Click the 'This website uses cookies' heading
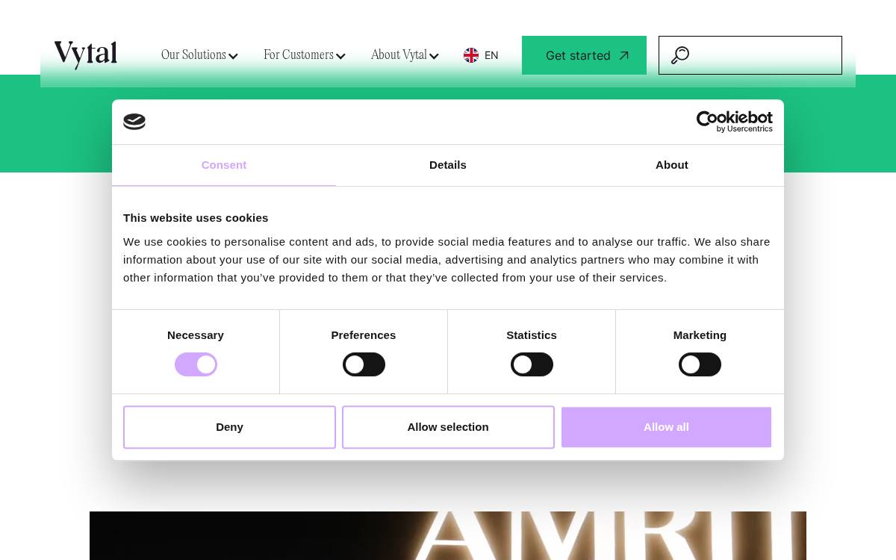This screenshot has height=560, width=896. pos(196,218)
